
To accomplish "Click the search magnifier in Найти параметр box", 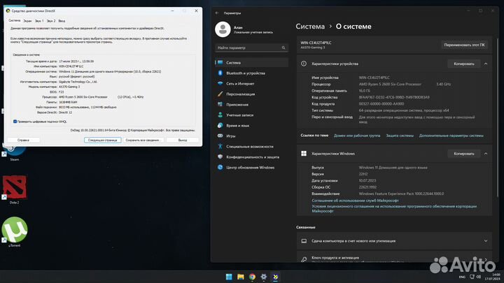I will click(x=283, y=48).
